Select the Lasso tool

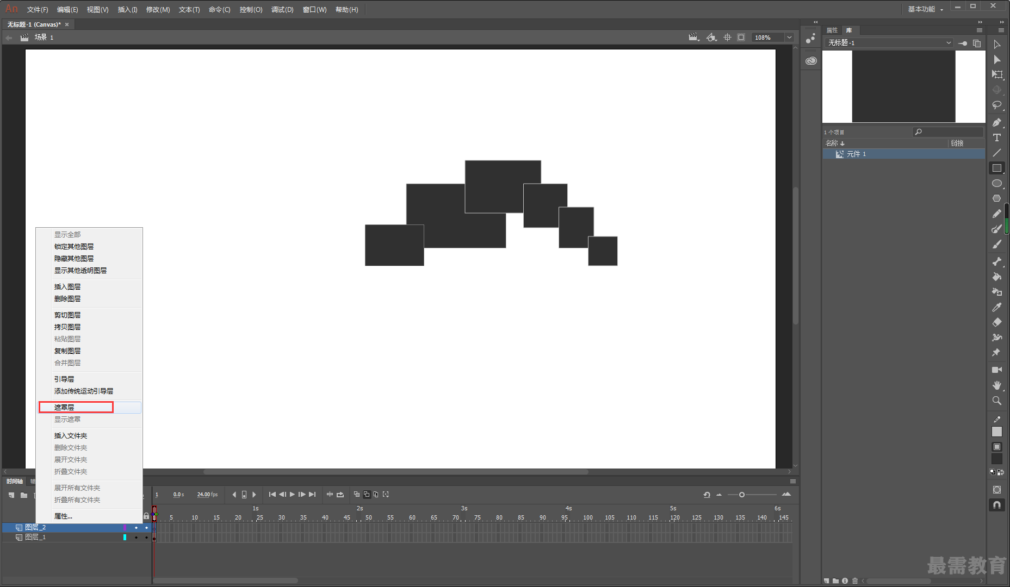pyautogui.click(x=997, y=105)
